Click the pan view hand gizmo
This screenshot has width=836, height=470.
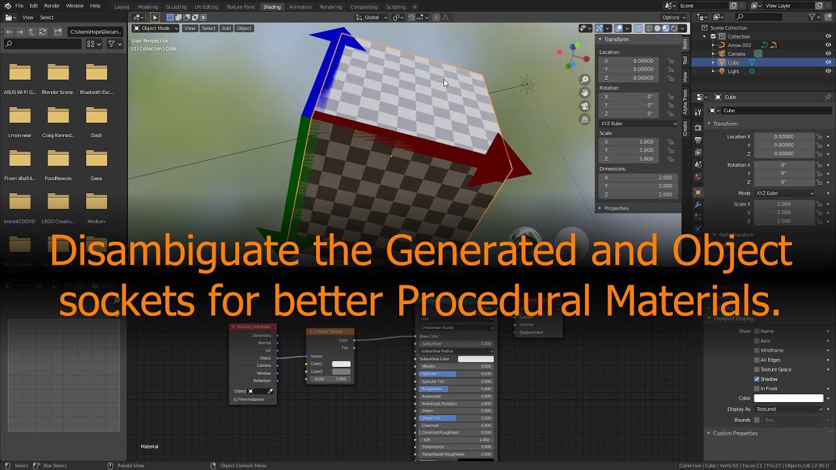(x=585, y=93)
